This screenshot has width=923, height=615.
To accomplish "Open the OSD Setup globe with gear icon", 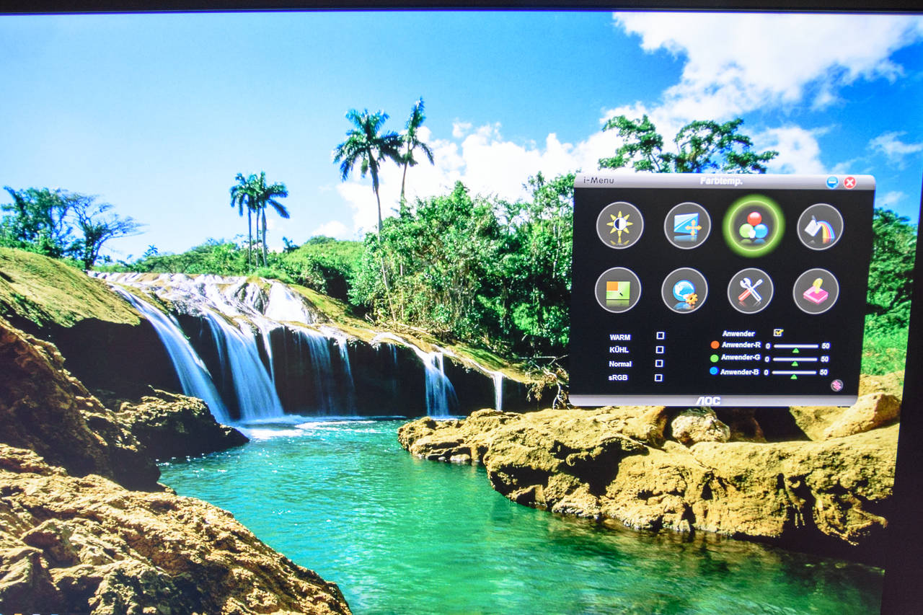I will click(x=684, y=291).
